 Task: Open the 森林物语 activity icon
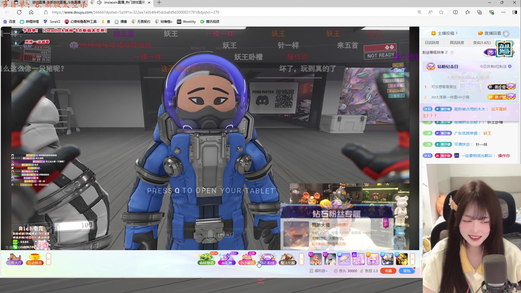coord(206,259)
